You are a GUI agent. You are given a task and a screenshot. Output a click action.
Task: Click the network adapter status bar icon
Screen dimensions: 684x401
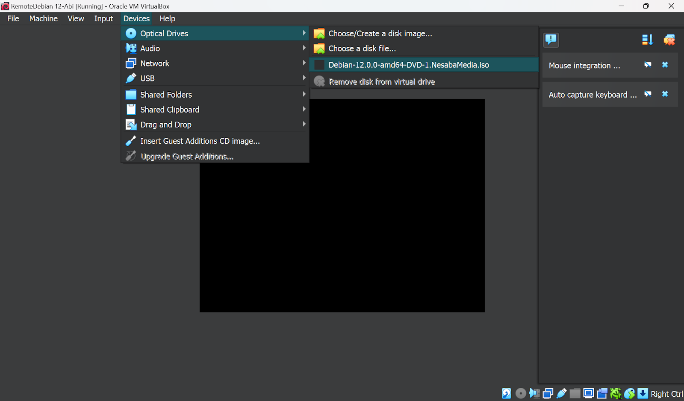click(x=548, y=393)
